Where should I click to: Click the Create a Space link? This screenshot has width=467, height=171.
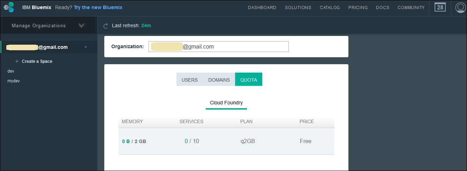coord(37,61)
